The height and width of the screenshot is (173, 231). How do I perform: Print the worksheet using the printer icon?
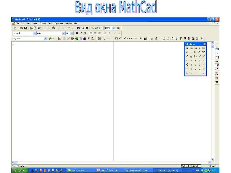[31, 28]
